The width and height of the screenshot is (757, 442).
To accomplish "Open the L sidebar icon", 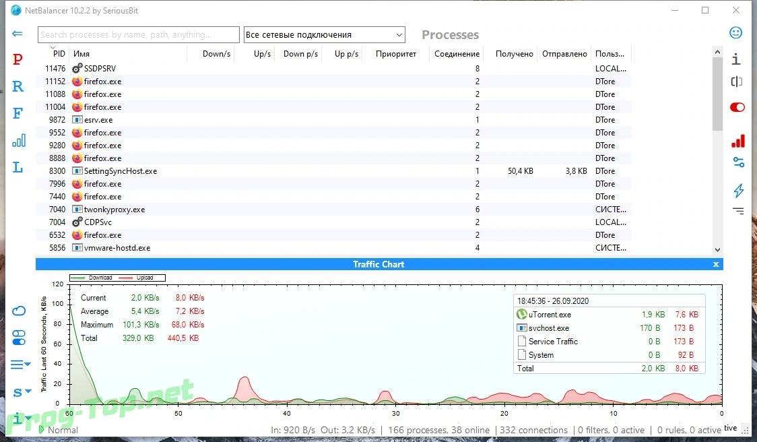I will pos(18,167).
